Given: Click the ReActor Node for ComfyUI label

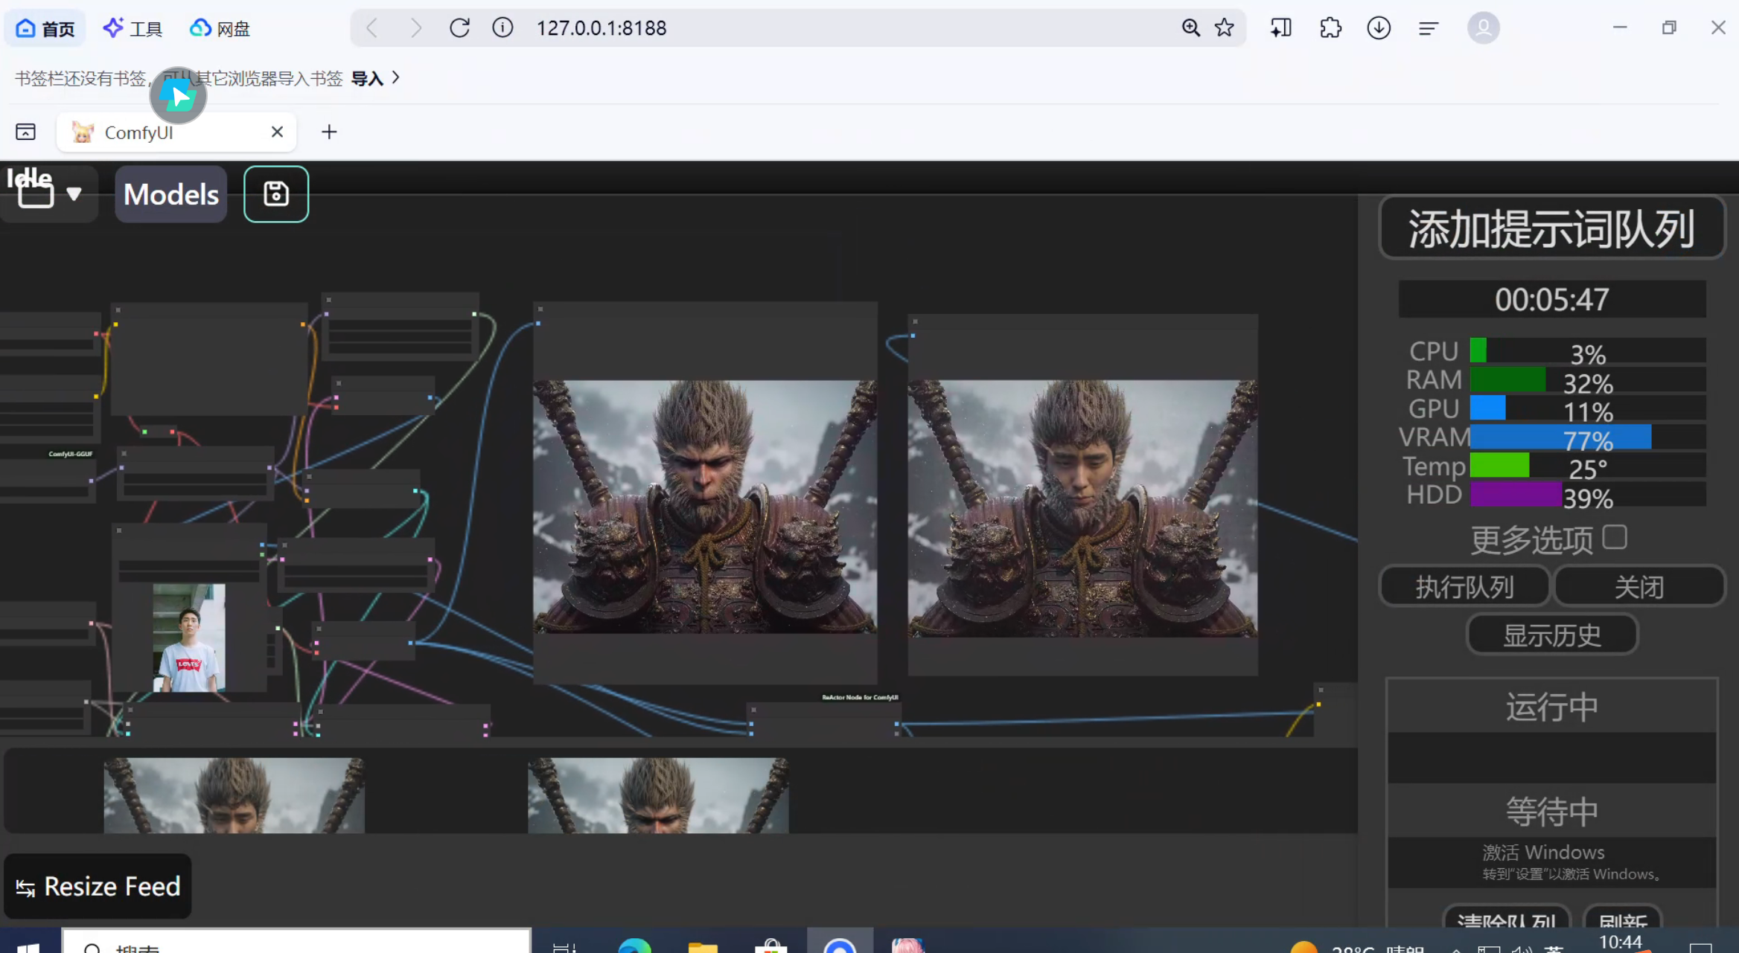Looking at the screenshot, I should pyautogui.click(x=860, y=697).
